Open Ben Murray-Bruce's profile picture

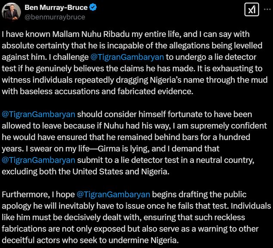[12, 12]
